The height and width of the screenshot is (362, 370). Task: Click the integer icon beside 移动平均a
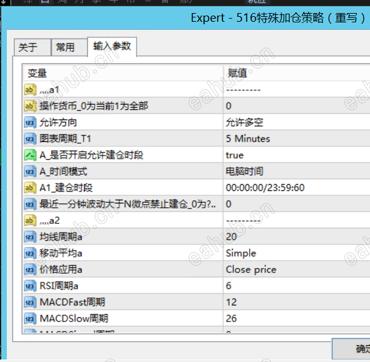(x=30, y=253)
